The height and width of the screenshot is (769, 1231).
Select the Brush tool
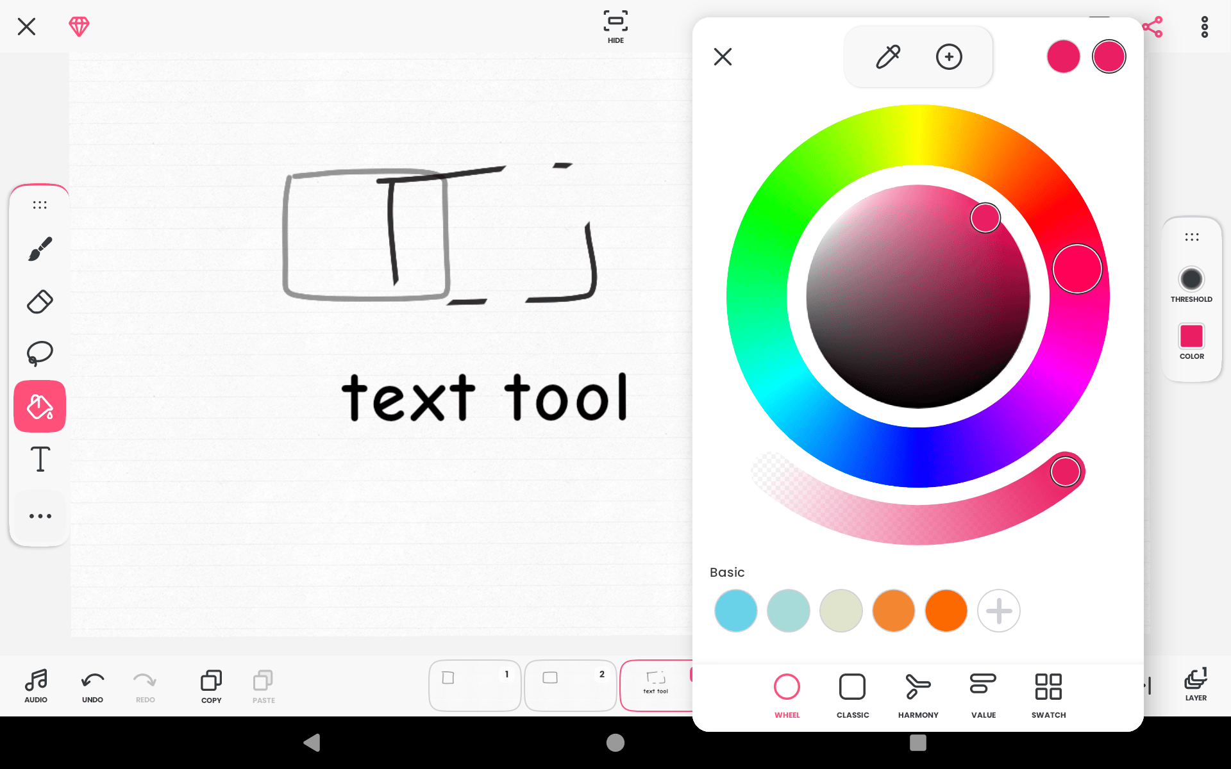40,249
